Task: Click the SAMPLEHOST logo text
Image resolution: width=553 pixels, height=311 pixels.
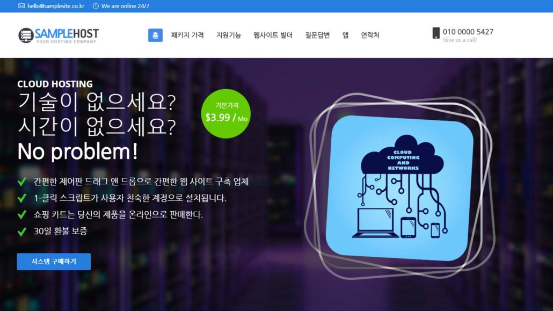Action: [67, 33]
